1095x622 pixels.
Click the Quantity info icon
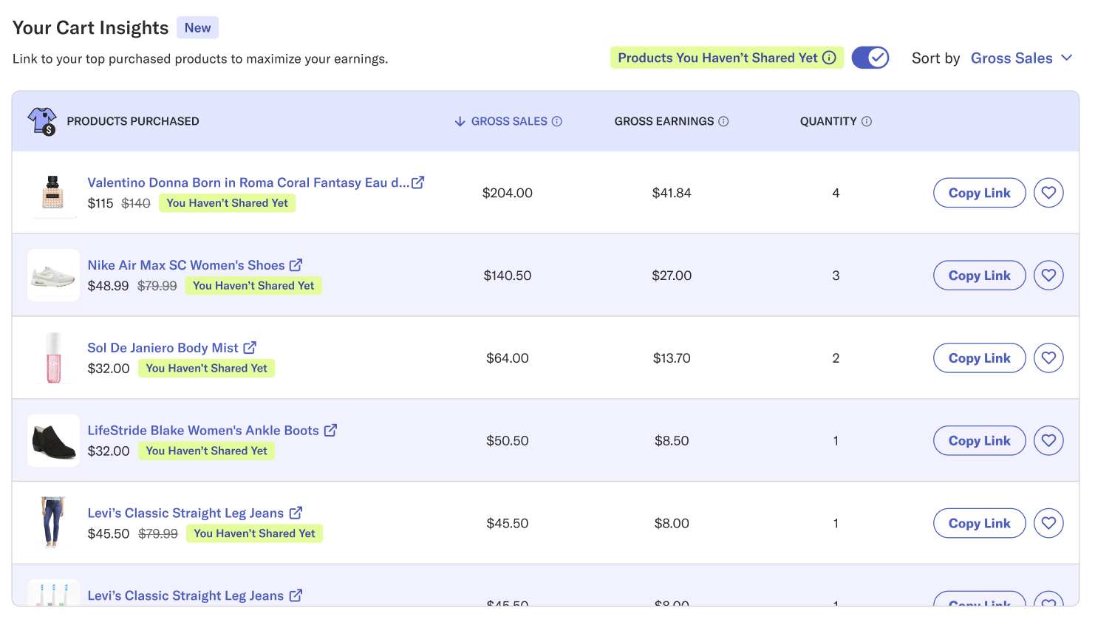coord(867,121)
